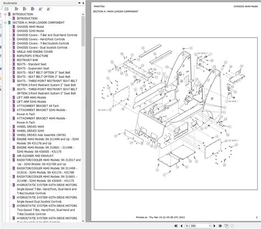Jump to the last page button
Screen dimensions: 261x229
pyautogui.click(x=220, y=226)
